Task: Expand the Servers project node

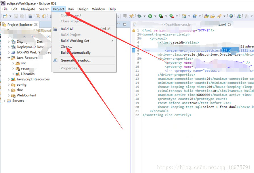Action: pos(5,101)
